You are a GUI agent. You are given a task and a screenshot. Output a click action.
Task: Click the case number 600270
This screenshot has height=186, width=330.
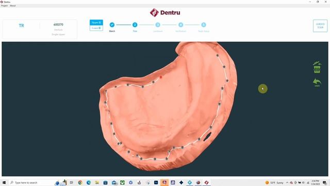click(58, 24)
